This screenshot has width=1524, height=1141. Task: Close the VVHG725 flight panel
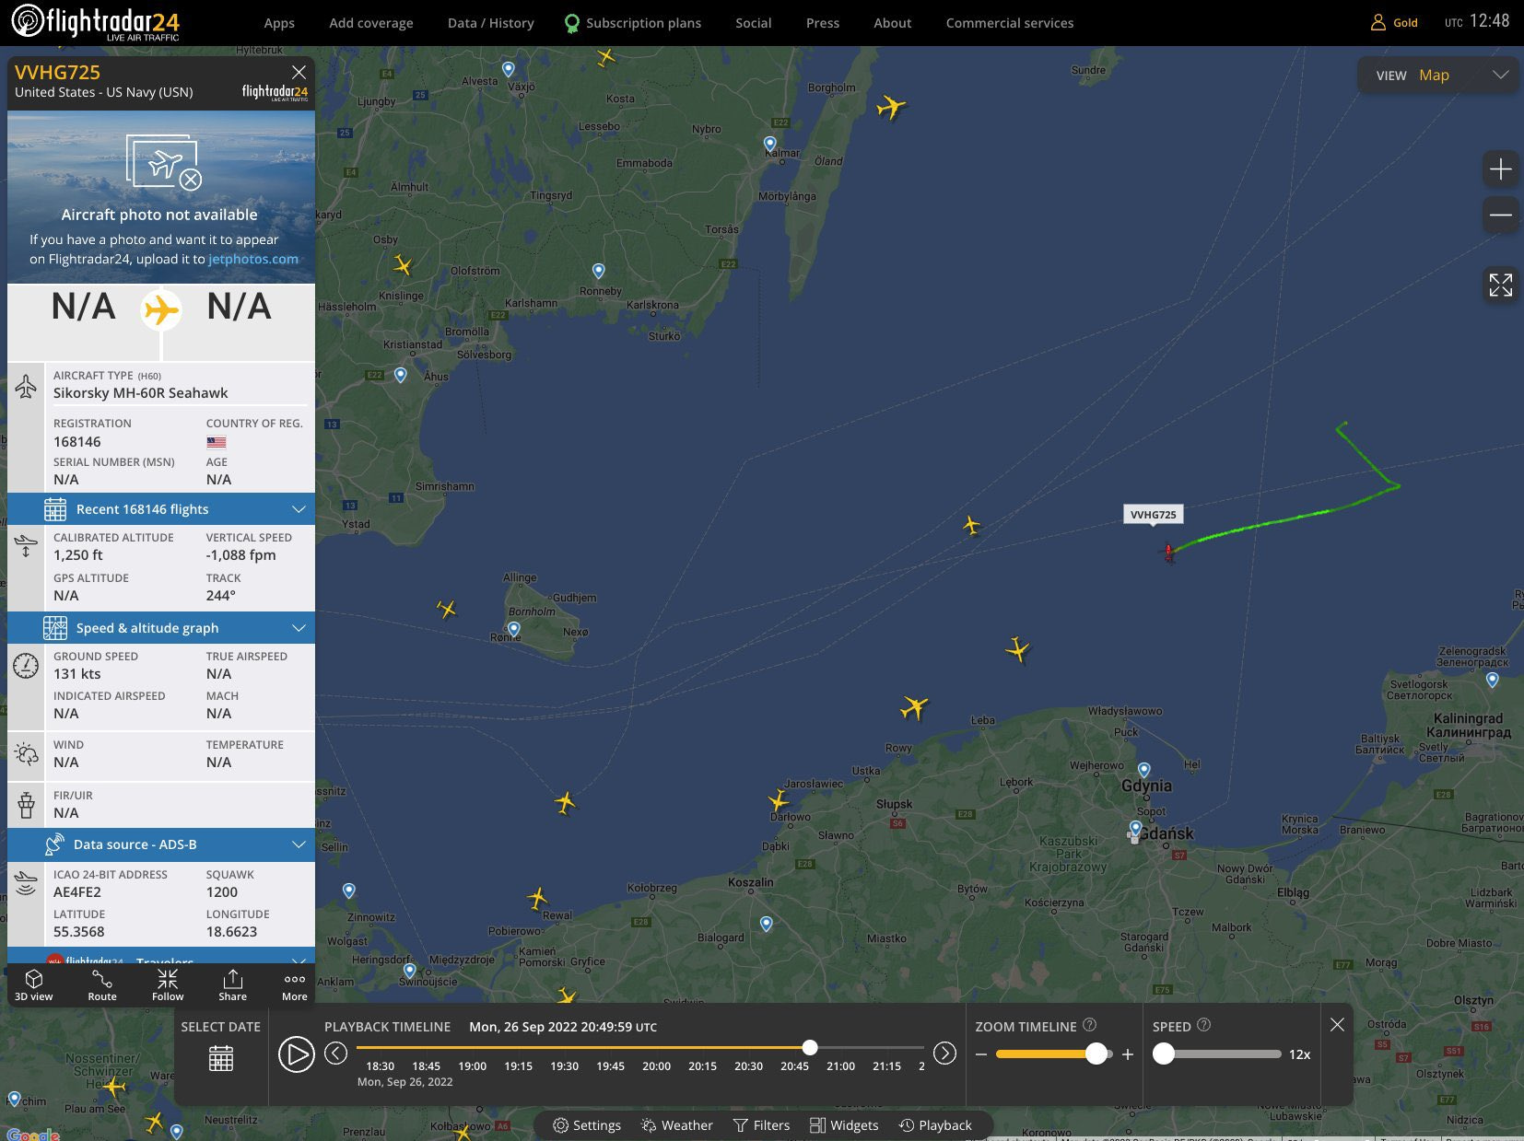299,72
